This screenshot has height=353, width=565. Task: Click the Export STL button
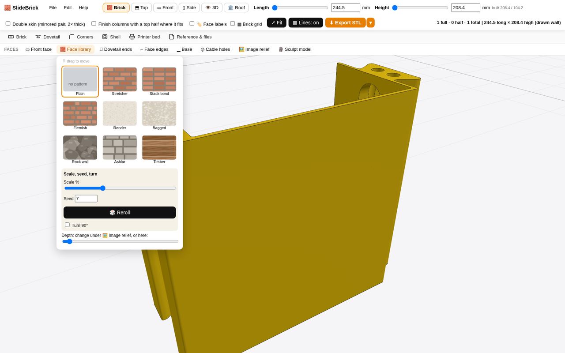point(346,23)
